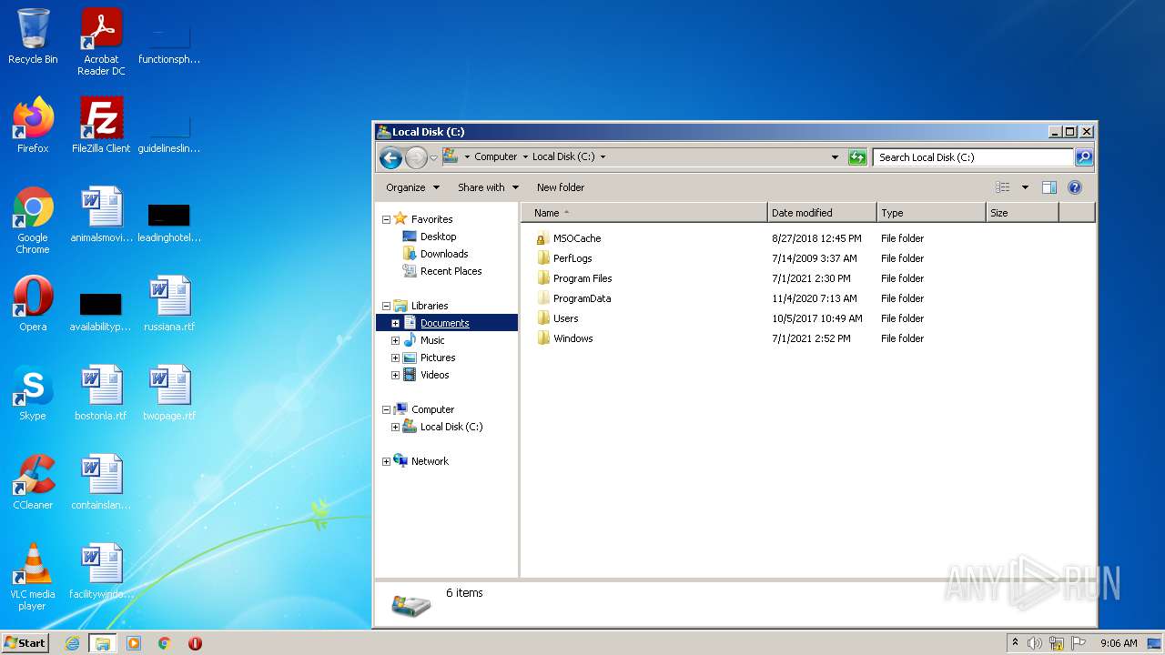The image size is (1165, 655).
Task: Select russiana.rtf on the desktop
Action: coord(169,304)
